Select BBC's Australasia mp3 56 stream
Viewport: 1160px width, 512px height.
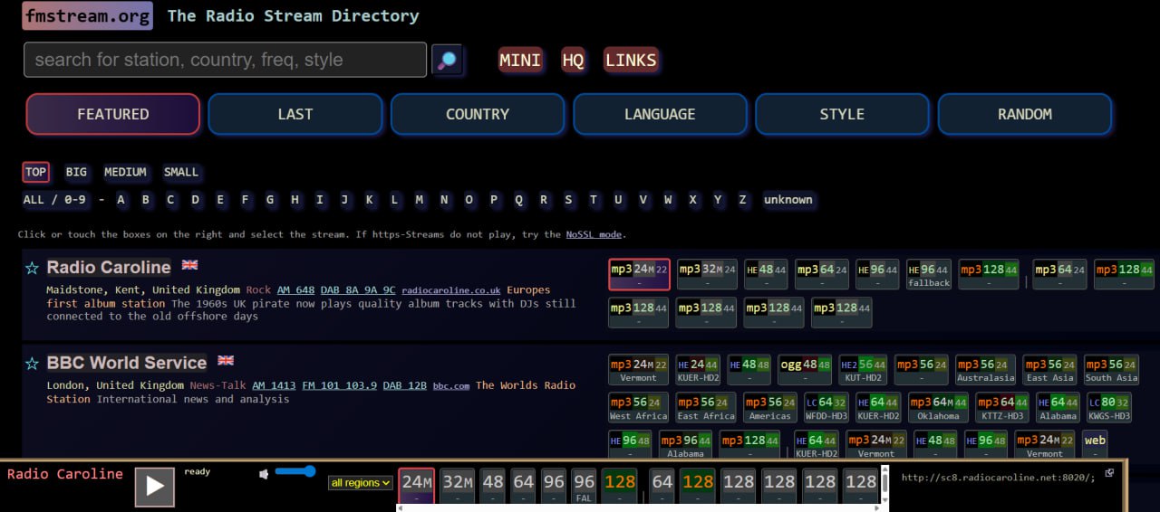click(x=985, y=369)
